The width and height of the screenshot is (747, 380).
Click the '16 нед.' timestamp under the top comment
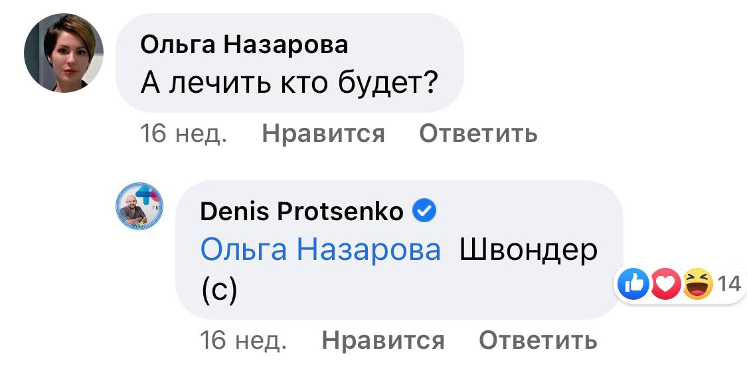click(184, 134)
